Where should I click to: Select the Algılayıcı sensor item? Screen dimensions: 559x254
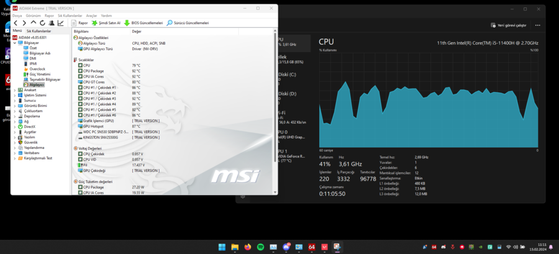(x=37, y=85)
